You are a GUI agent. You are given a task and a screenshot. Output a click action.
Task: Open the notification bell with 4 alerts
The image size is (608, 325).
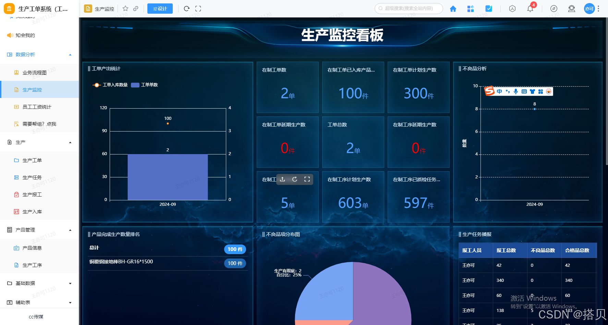(x=530, y=9)
